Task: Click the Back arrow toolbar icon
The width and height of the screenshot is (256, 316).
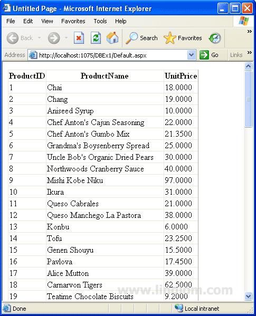Action: coord(13,38)
